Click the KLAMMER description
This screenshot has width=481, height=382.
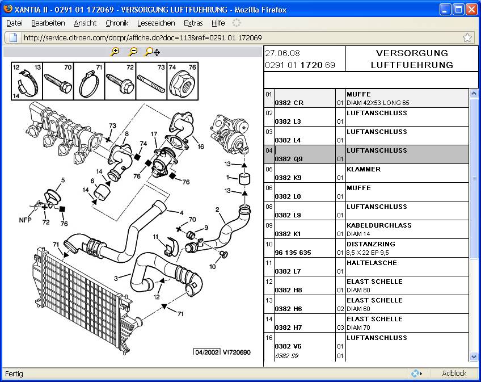coord(364,169)
